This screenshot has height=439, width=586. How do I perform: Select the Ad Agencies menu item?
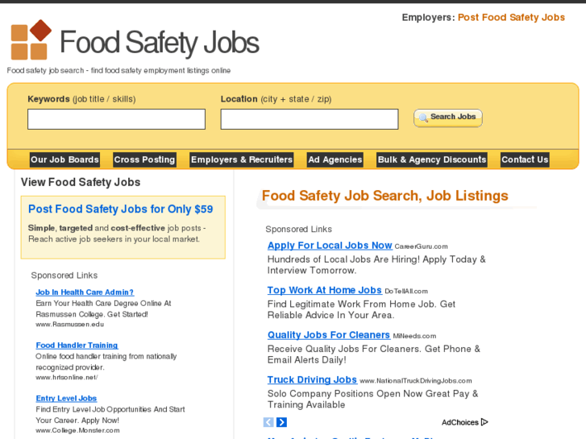(335, 159)
